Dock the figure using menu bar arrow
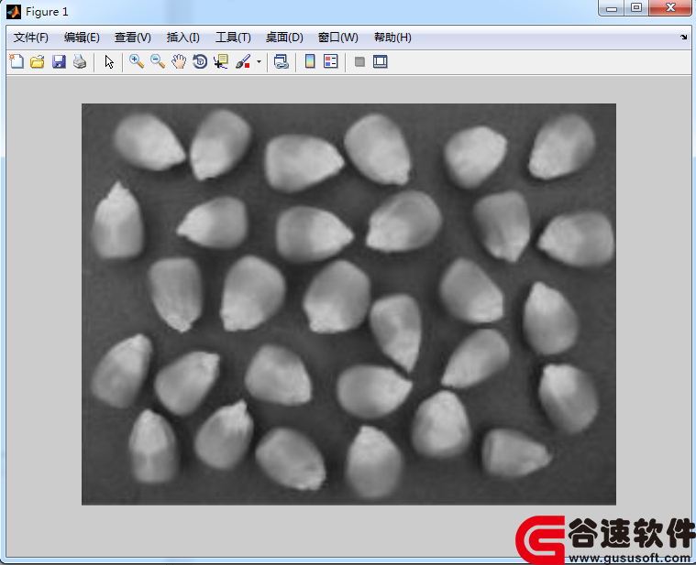Viewport: 696px width, 565px height. [x=683, y=38]
